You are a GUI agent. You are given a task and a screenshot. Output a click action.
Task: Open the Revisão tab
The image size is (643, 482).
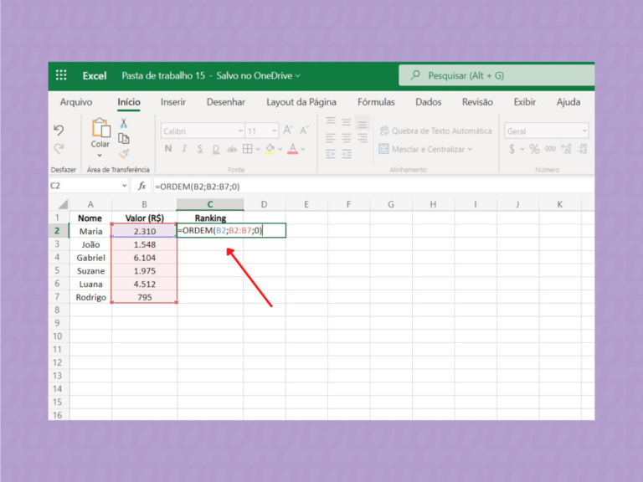pos(477,102)
